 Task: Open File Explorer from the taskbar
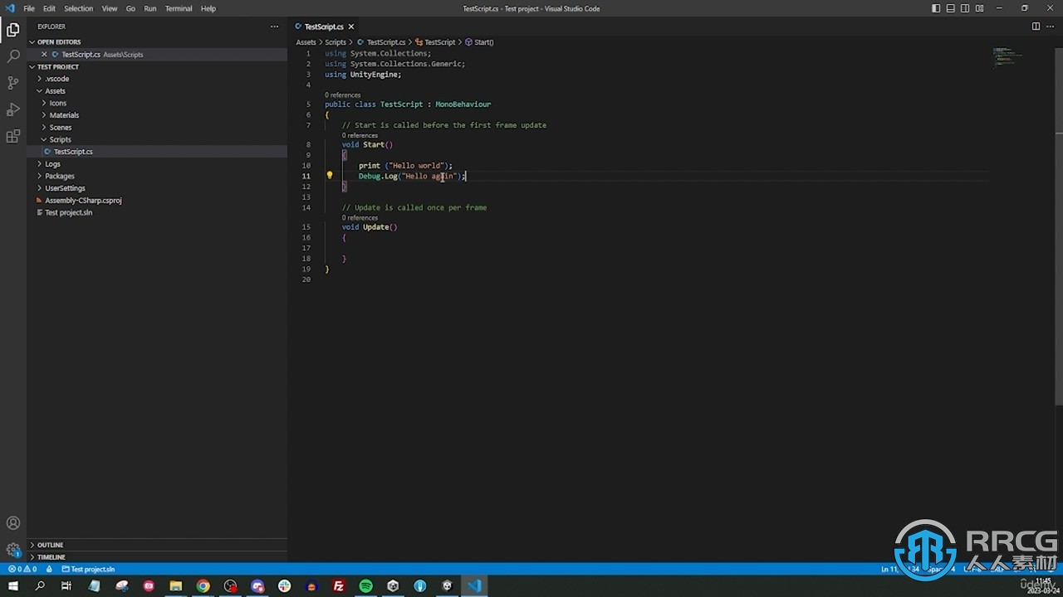175,586
